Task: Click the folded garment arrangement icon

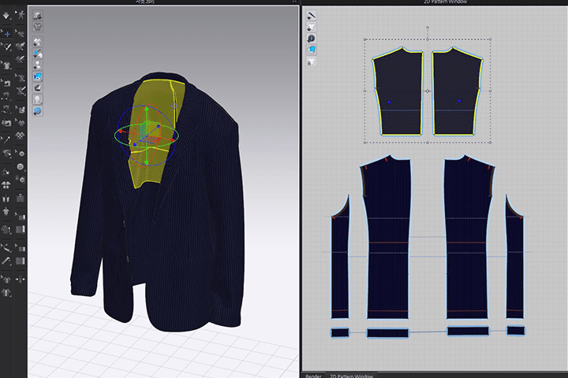Action: [x=6, y=198]
